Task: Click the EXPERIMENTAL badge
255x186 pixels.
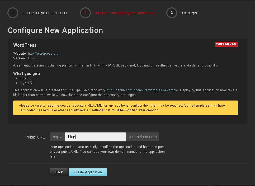Action: [x=226, y=44]
